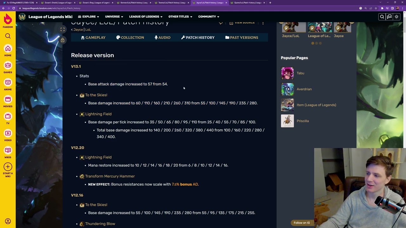
Task: Open the three-dot more actions menu for the page
Action: pos(263,23)
